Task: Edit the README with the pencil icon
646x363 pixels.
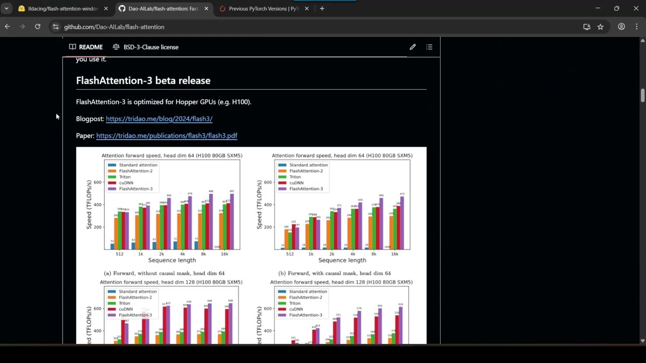Action: tap(412, 47)
